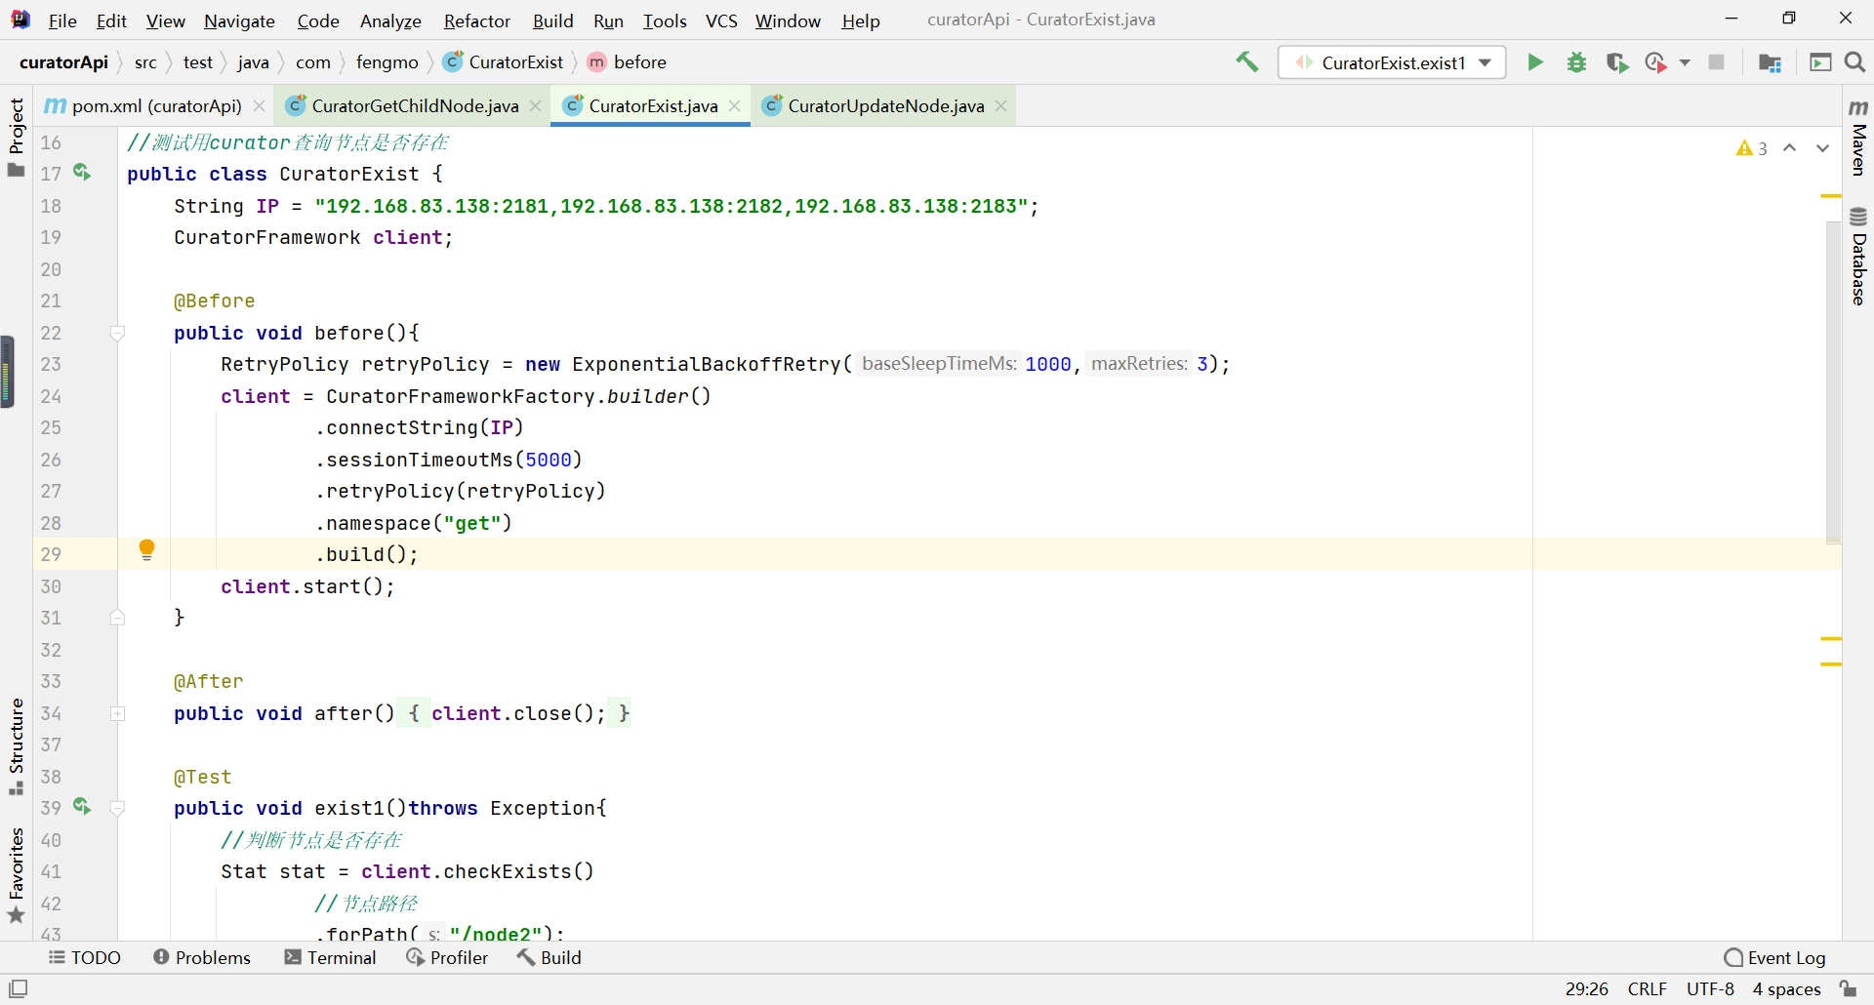Screen dimensions: 1874x1005
Task: Close the CuratorExist.java tab
Action: (735, 105)
